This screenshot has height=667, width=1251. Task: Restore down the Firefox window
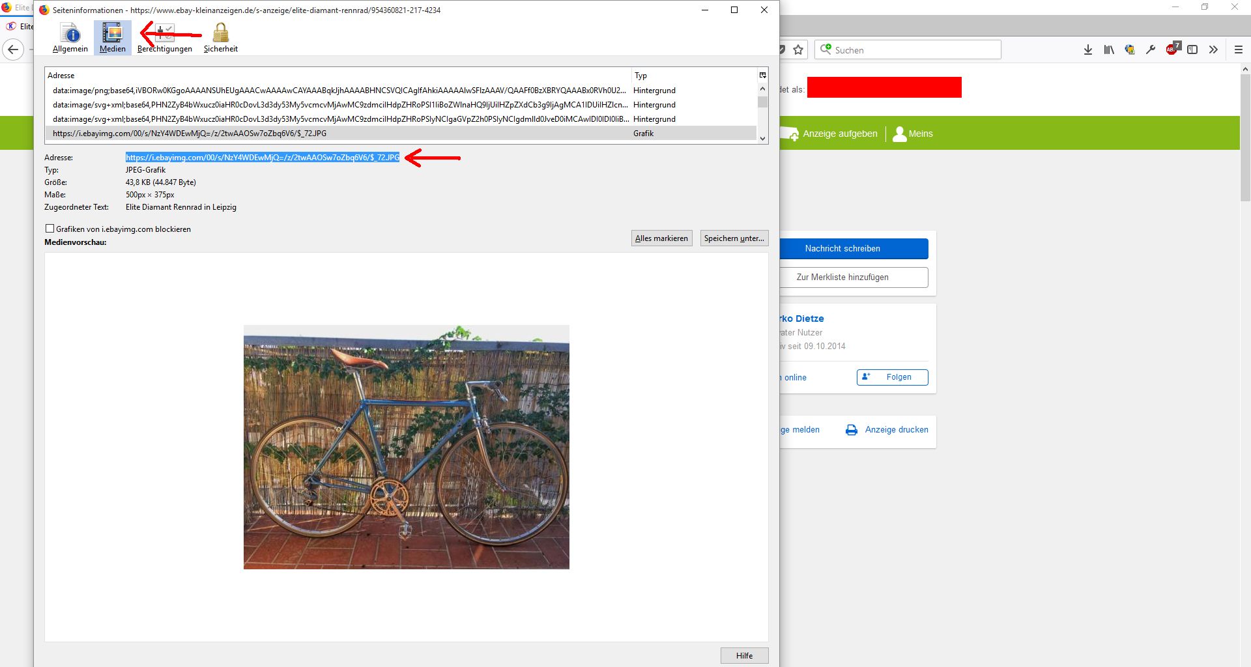tap(1205, 7)
